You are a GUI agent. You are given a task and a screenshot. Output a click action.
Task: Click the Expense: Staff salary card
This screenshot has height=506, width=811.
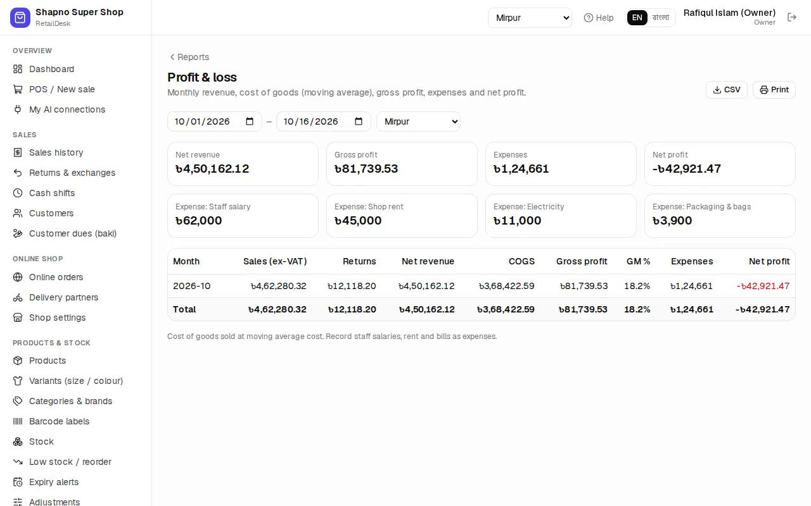tap(243, 216)
